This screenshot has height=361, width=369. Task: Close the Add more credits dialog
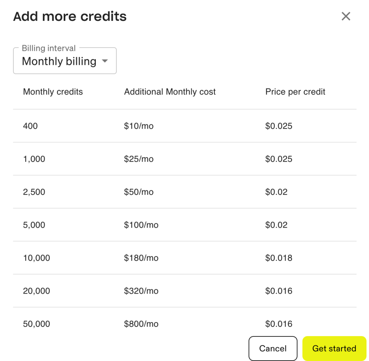pos(346,16)
